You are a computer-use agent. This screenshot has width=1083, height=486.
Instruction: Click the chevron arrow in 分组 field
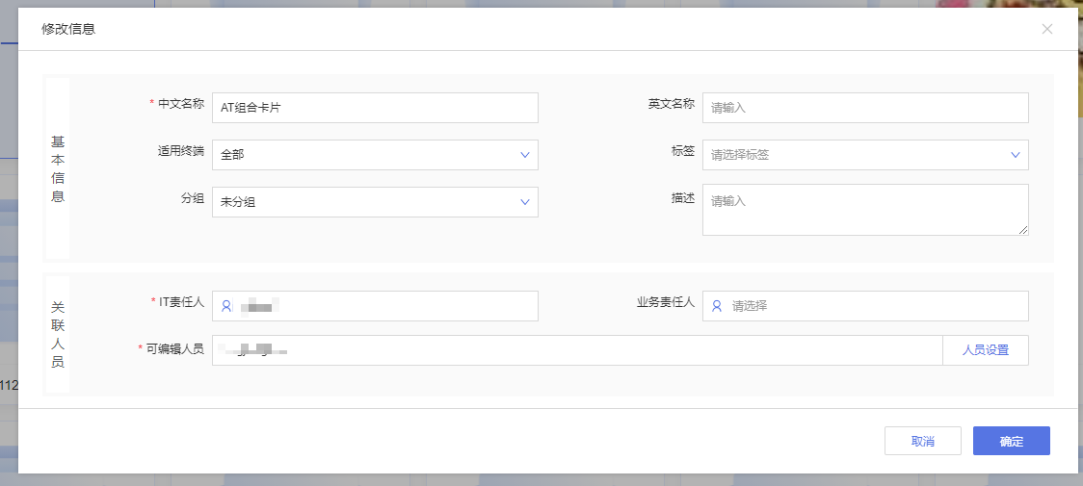525,201
